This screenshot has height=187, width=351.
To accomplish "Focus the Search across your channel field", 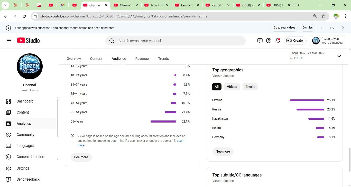I will tap(177, 41).
